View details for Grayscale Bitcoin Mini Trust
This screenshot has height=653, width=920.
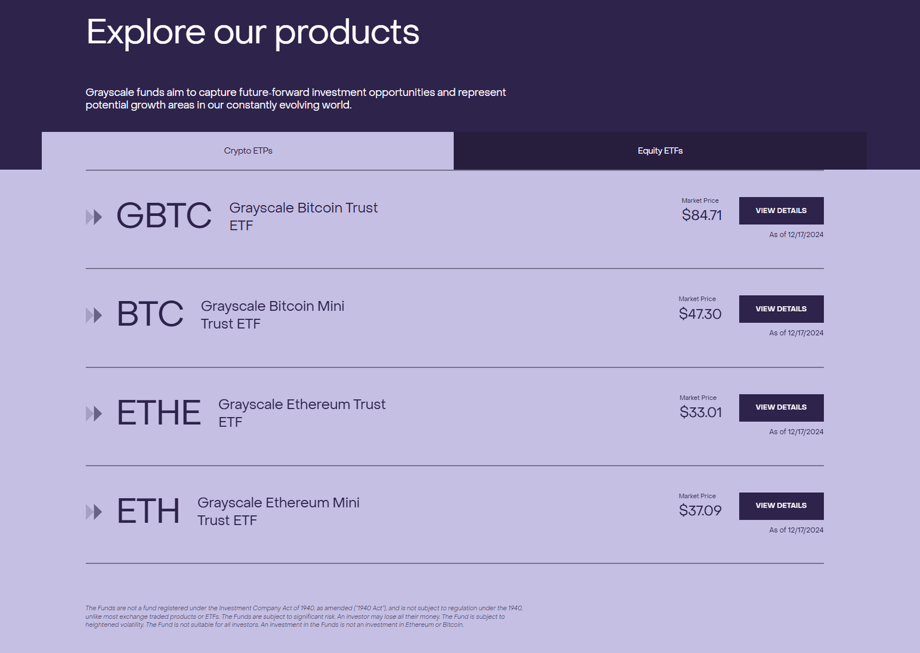click(781, 309)
